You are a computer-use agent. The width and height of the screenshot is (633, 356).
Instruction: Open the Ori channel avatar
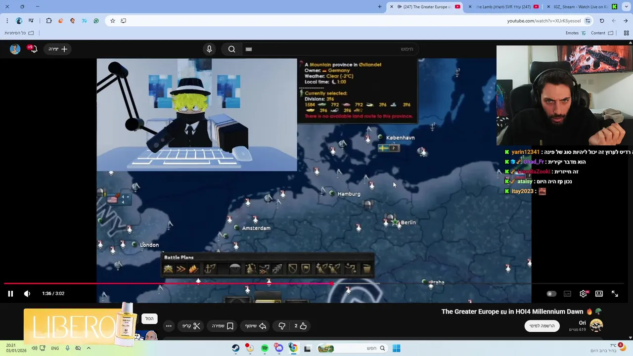pyautogui.click(x=596, y=325)
